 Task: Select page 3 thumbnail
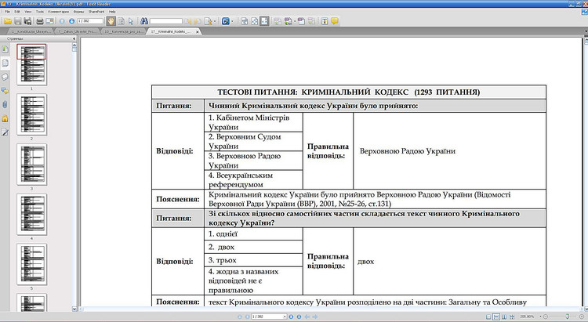(32, 165)
